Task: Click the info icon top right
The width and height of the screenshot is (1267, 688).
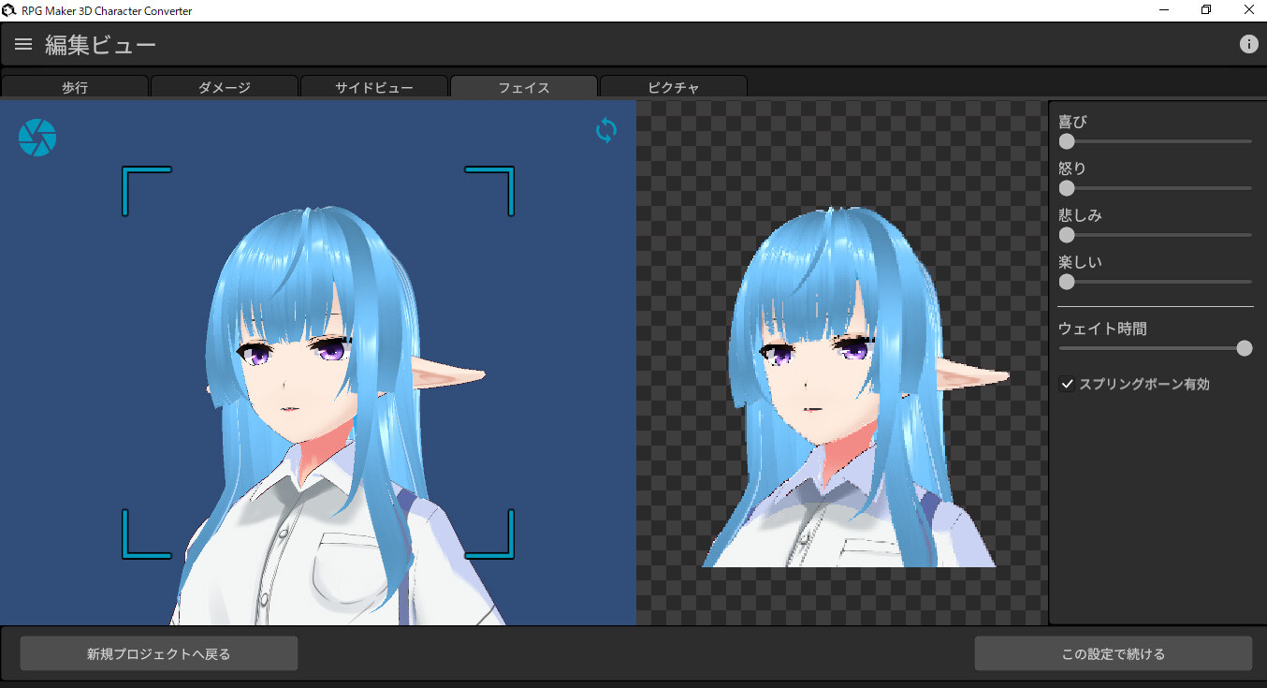Action: [1249, 43]
